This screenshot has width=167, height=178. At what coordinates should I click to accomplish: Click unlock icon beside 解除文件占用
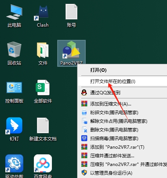click(x=85, y=121)
